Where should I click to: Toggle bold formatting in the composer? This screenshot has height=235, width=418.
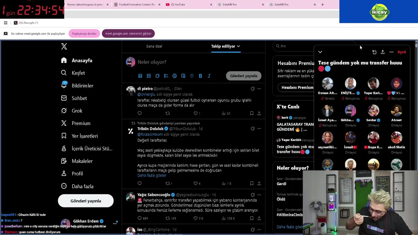201,76
